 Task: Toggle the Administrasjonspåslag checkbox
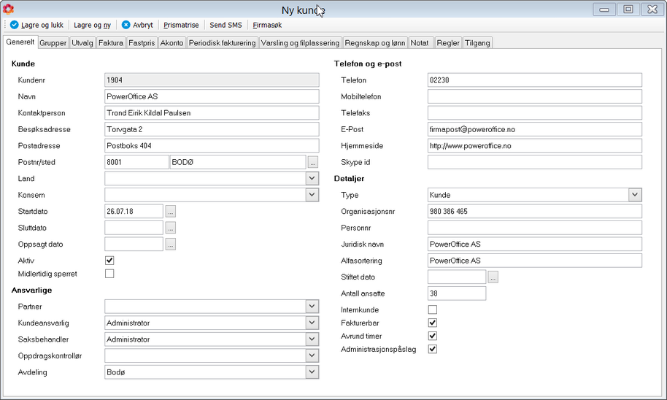(x=433, y=350)
